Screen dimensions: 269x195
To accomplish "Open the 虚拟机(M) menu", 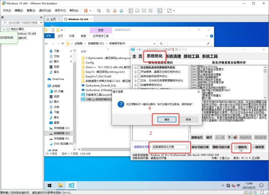I will click(45, 10).
